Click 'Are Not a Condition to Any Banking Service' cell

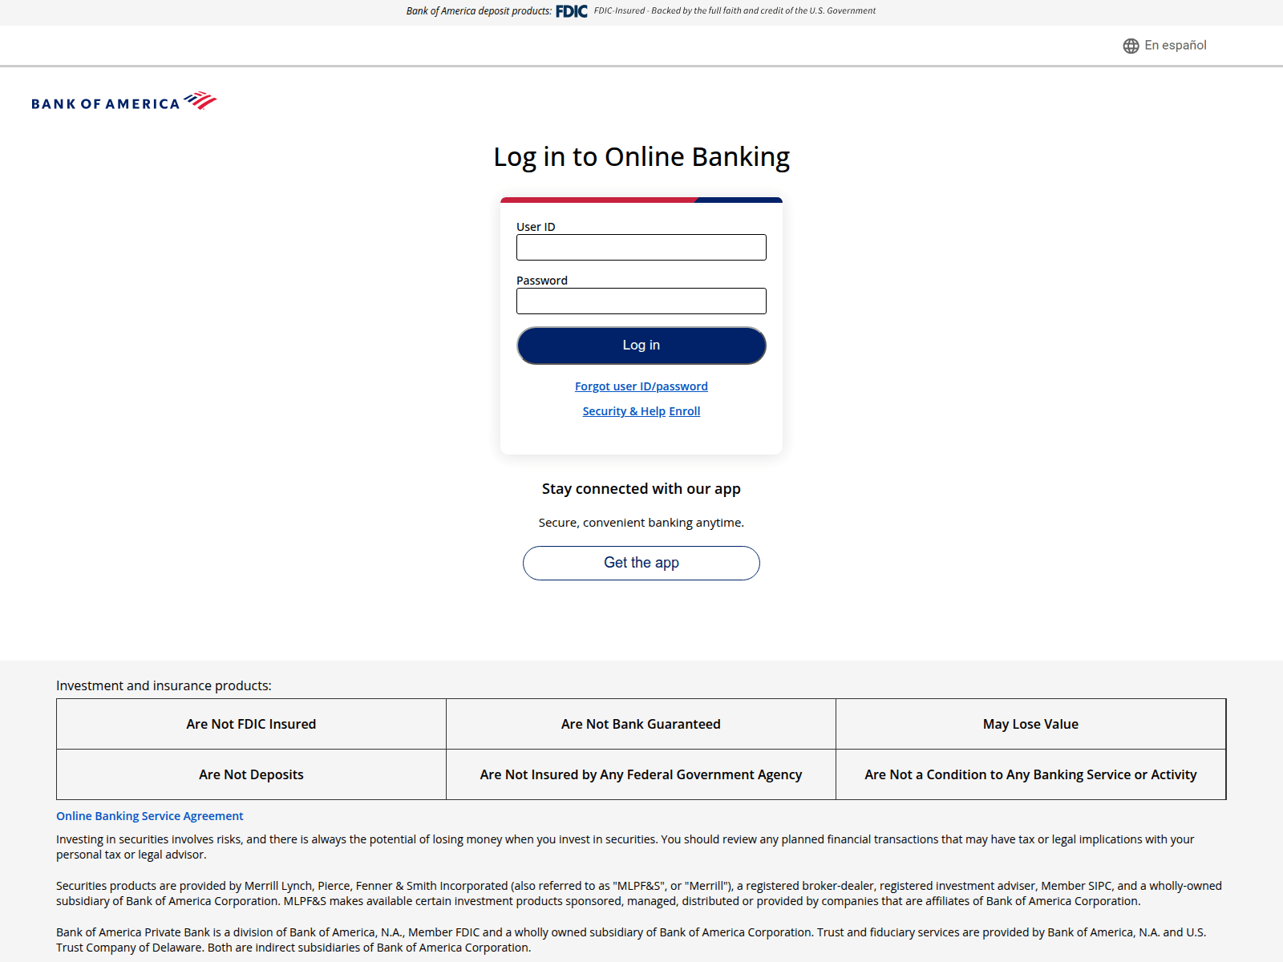[x=1030, y=774]
